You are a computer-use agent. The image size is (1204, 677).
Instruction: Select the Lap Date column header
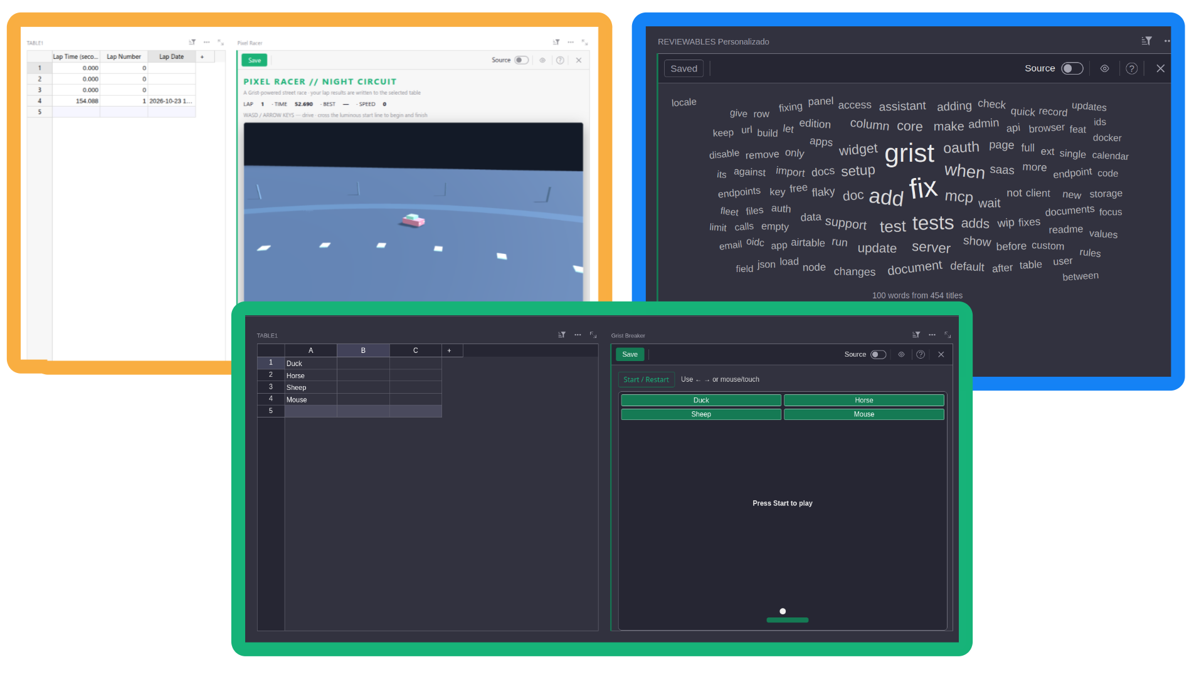pos(171,56)
